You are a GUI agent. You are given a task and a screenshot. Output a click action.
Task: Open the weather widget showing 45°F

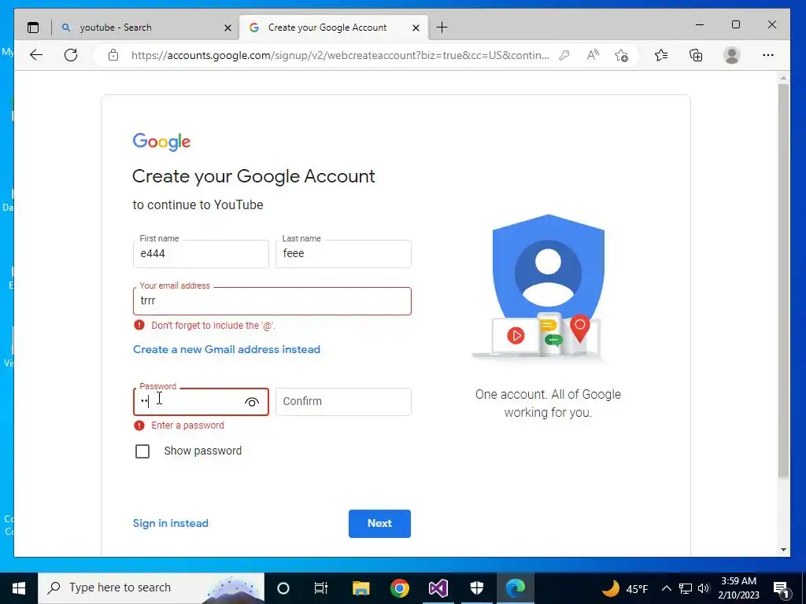[x=624, y=588]
